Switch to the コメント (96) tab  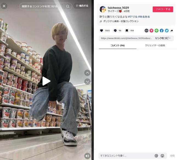pos(117,45)
